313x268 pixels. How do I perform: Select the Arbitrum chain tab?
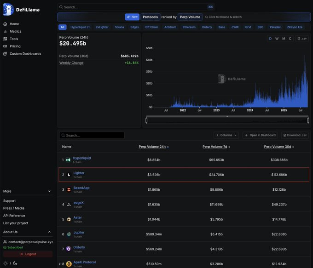tap(170, 27)
